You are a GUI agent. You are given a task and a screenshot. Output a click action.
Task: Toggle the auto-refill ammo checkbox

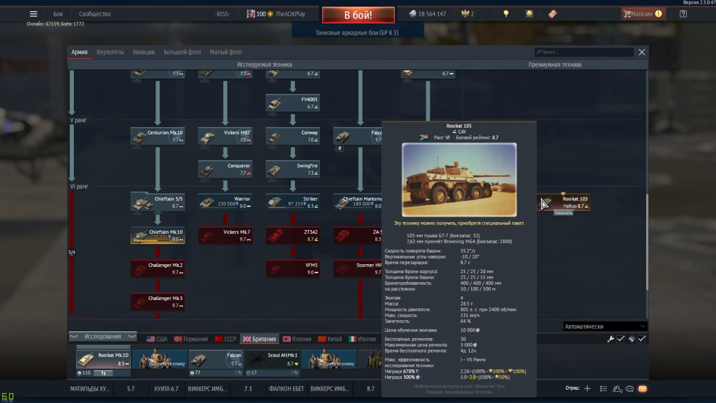coord(642,339)
